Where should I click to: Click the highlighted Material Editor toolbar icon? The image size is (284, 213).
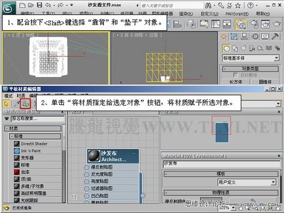coord(240,24)
